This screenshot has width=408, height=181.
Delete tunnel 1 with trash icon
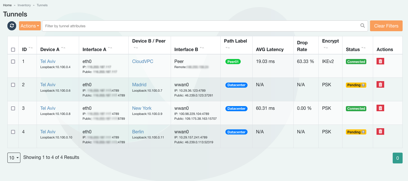pyautogui.click(x=380, y=61)
